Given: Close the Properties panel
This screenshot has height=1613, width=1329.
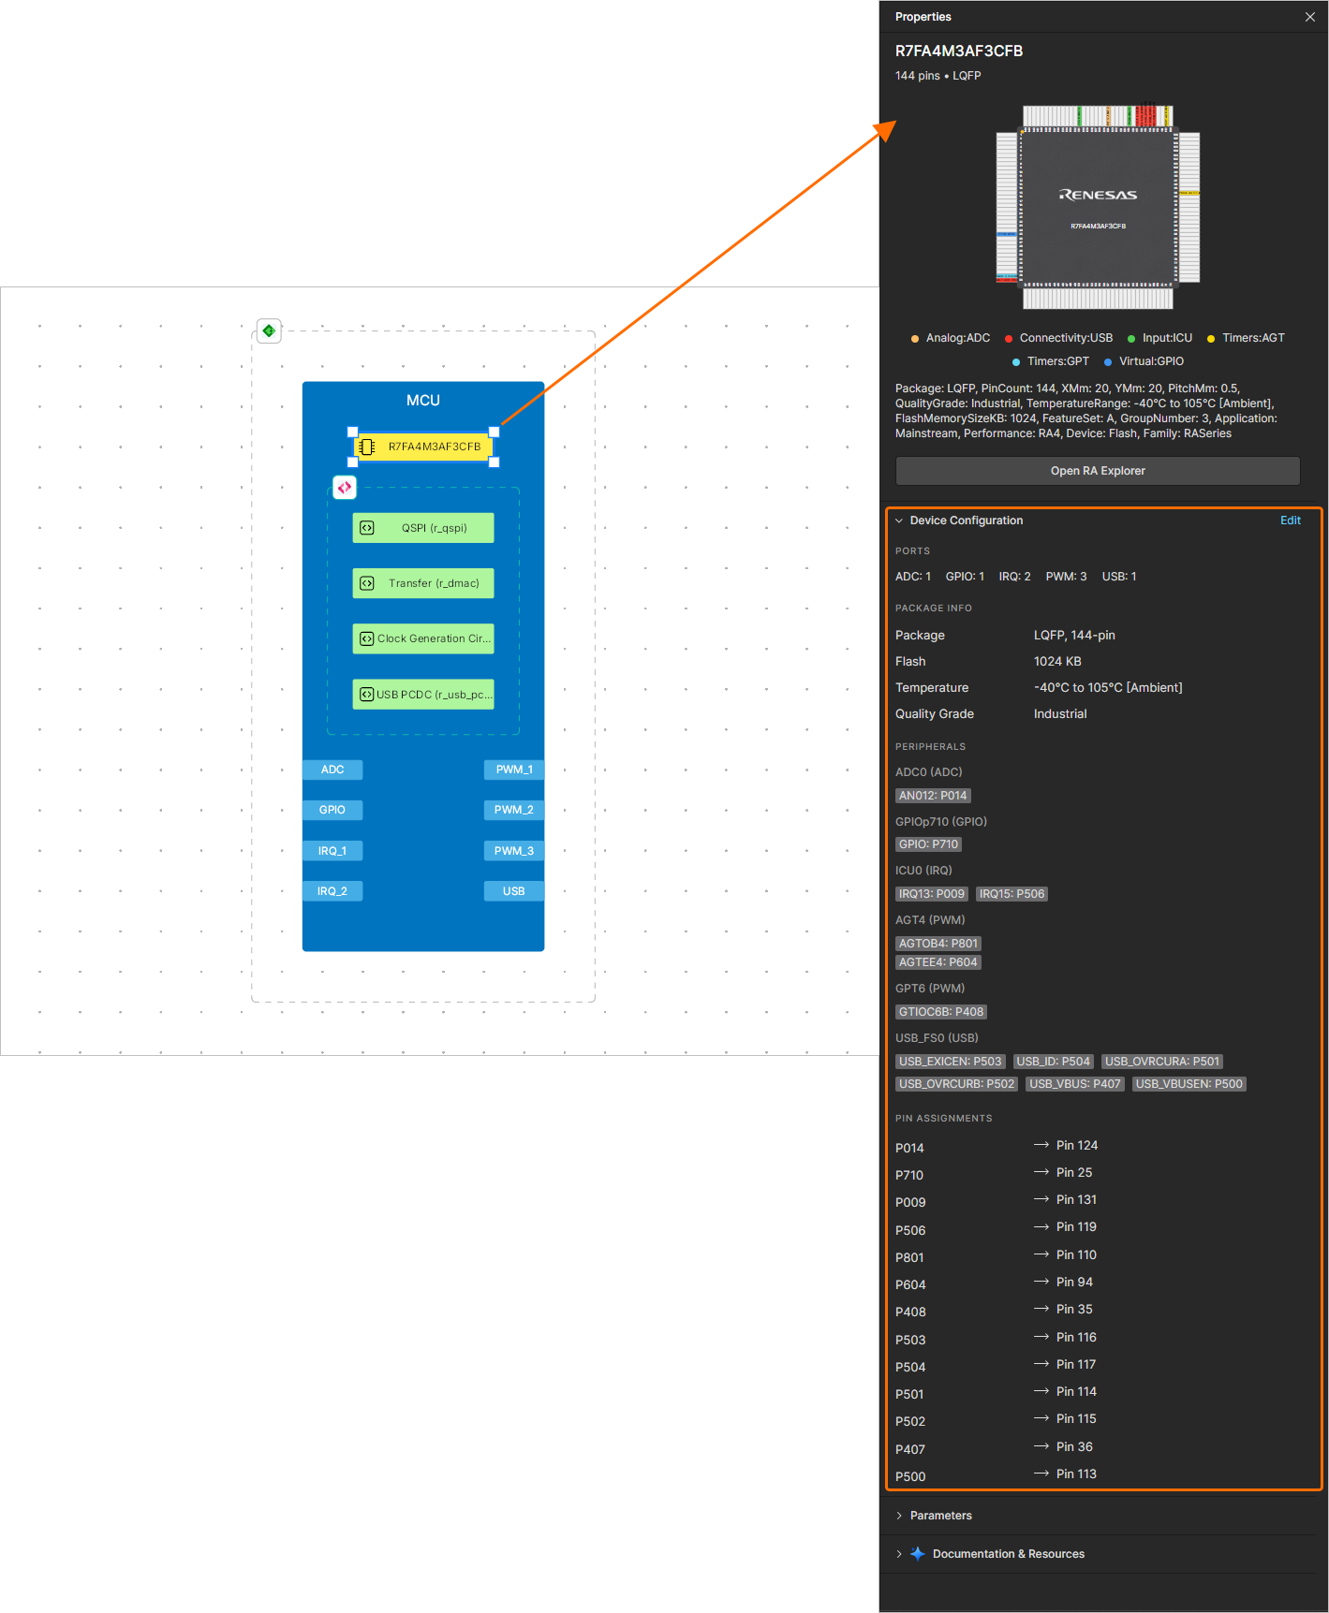Looking at the screenshot, I should click(1310, 17).
